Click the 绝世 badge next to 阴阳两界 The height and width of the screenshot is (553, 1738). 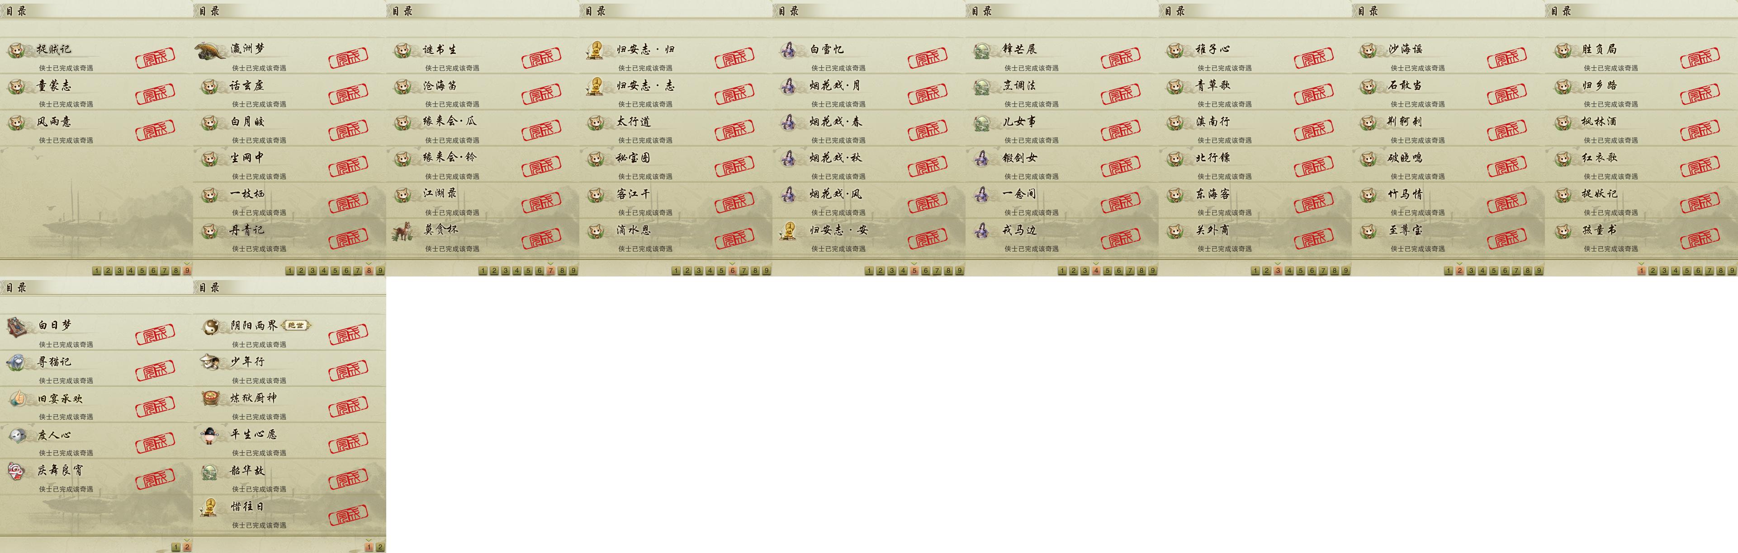[x=295, y=325]
